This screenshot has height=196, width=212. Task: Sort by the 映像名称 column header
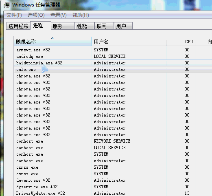(52, 42)
